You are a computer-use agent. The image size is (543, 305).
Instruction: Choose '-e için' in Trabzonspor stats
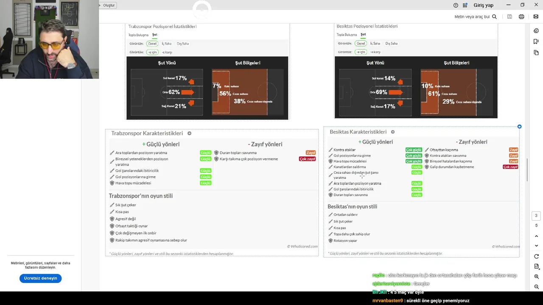(152, 52)
